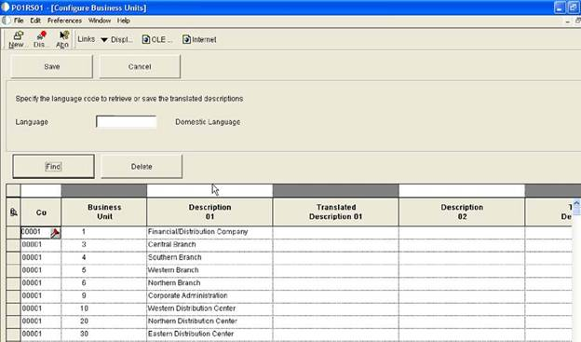Screen dimensions: 581x342
Task: Open the Window menu
Action: click(100, 21)
